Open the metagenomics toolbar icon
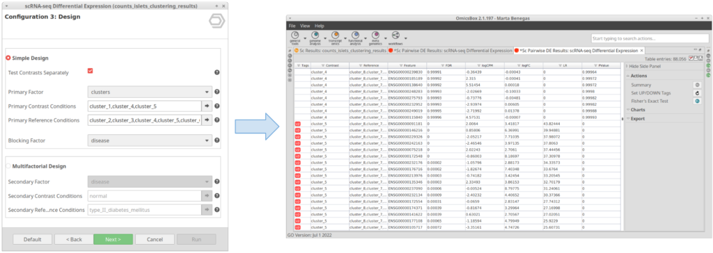This screenshot has width=713, height=253. (x=375, y=35)
